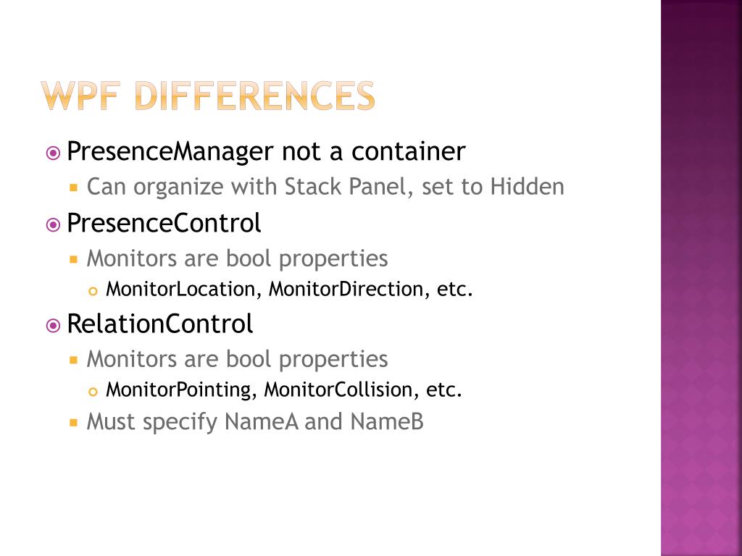
Task: Click the Must specify NameA and NameB line
Action: click(x=255, y=422)
